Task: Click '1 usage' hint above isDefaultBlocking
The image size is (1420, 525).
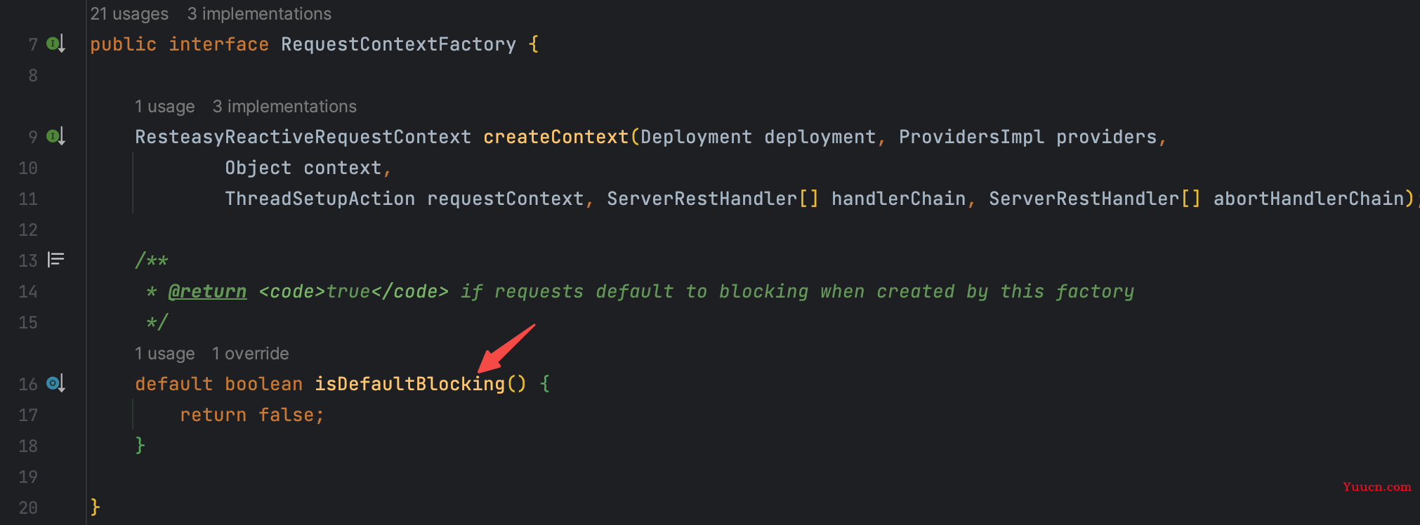Action: pyautogui.click(x=164, y=354)
